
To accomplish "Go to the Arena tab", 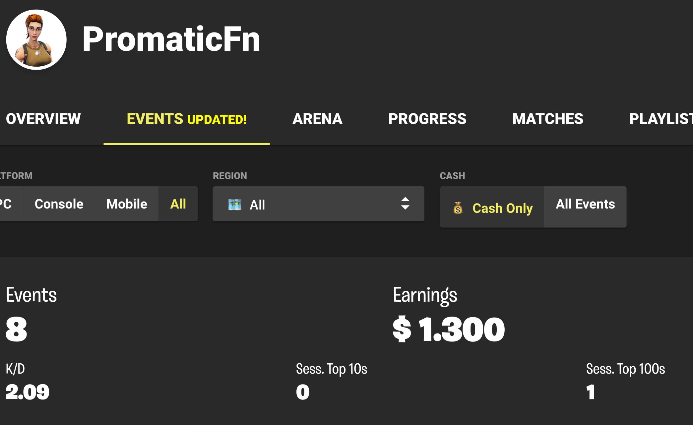I will [x=317, y=119].
